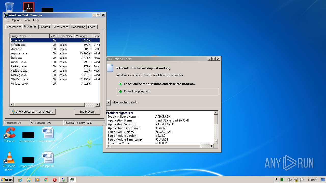Open the Adobe Acrobat desktop shortcut

28,7
